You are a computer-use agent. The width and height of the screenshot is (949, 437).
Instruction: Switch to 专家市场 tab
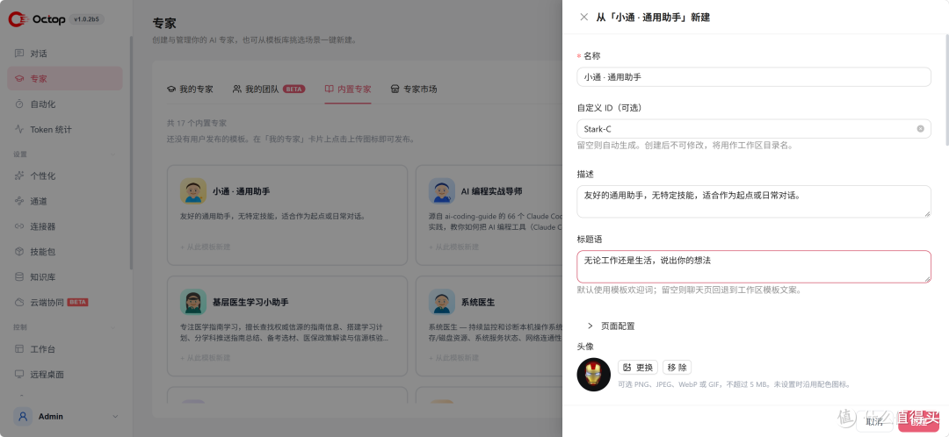(414, 89)
